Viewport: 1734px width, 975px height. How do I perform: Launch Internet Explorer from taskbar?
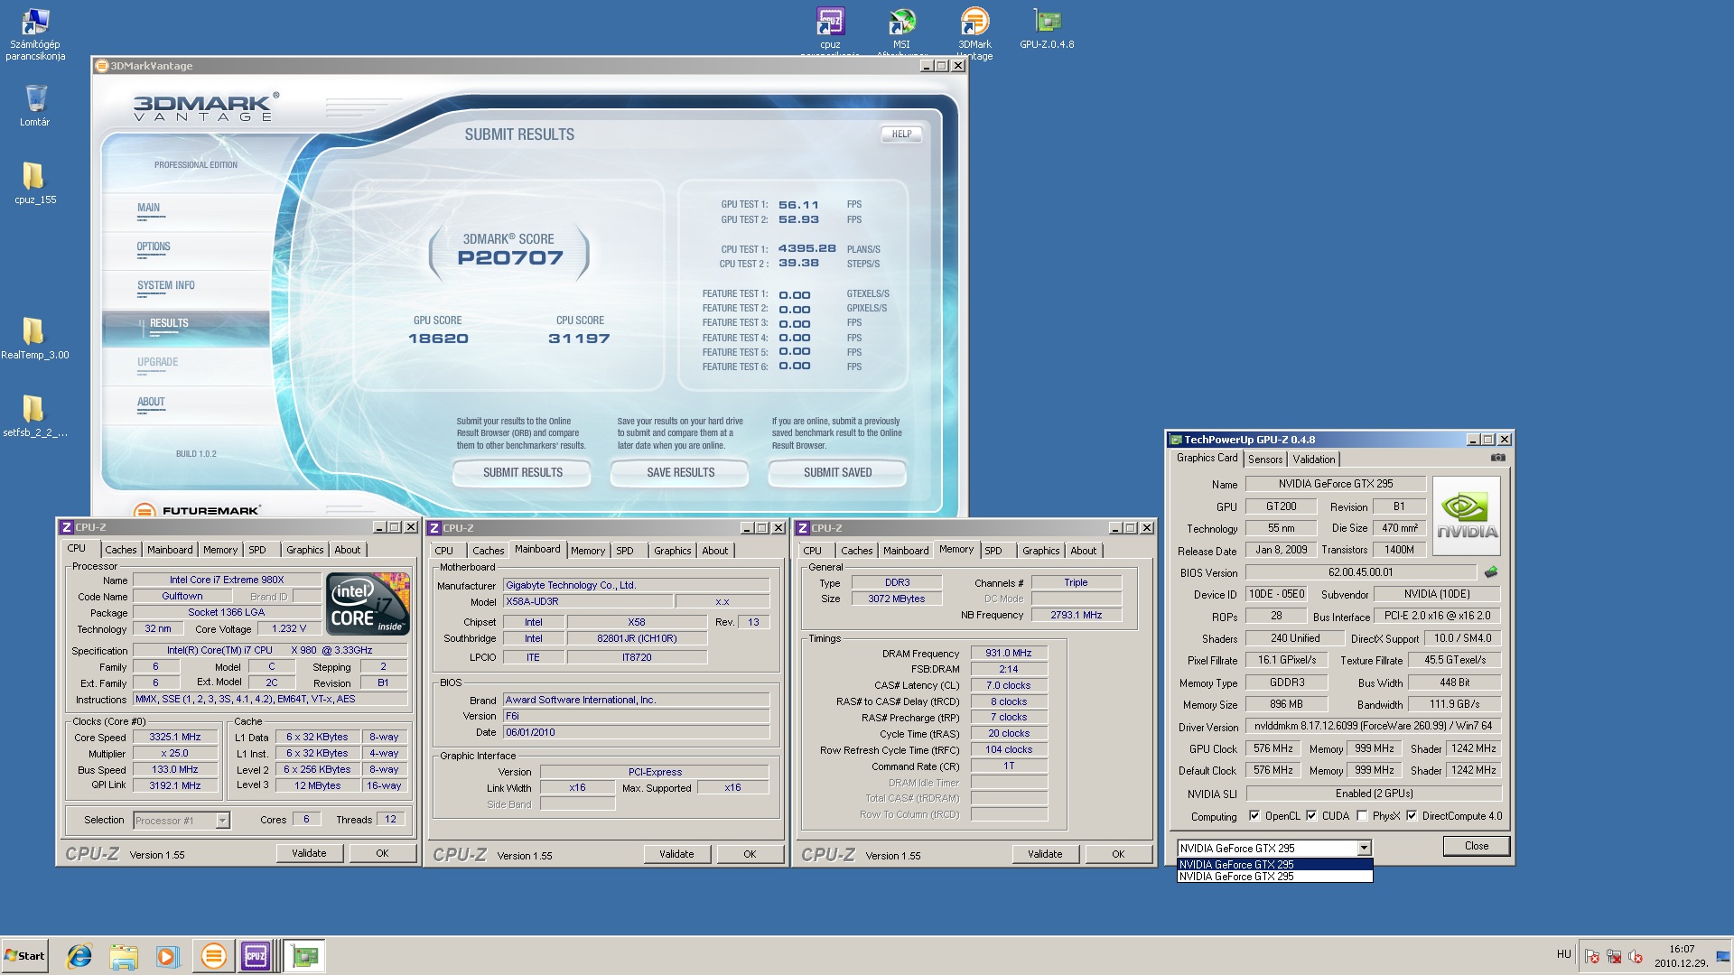pos(79,956)
